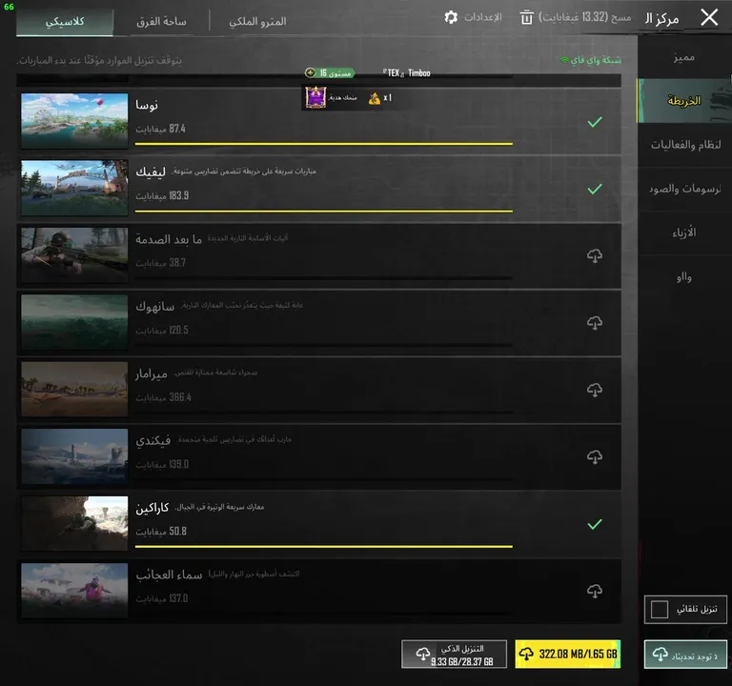This screenshot has height=686, width=732.
Task: Close the download center with X
Action: point(709,18)
